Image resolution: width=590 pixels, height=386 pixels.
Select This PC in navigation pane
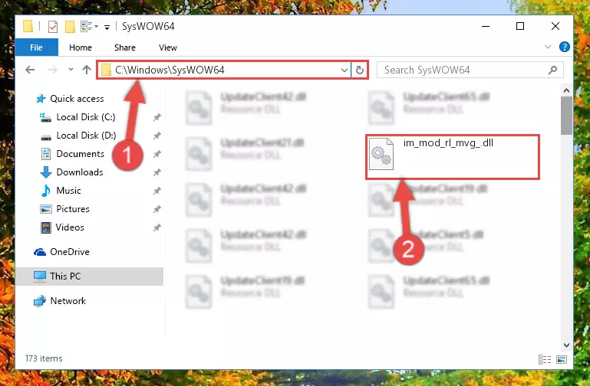tap(90, 276)
